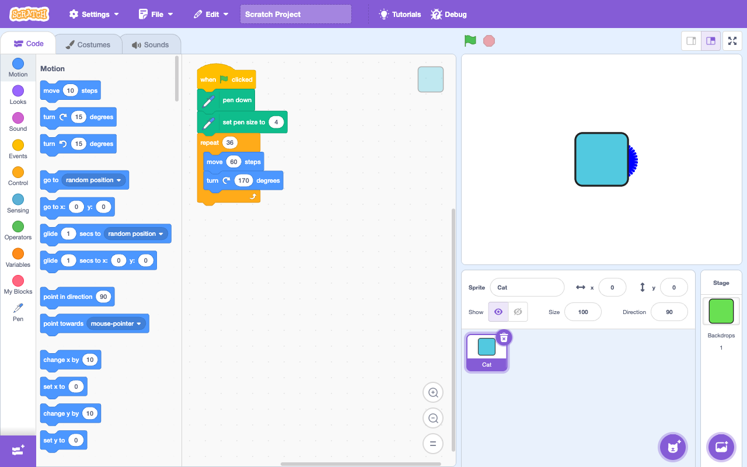Open the Settings menu

94,14
